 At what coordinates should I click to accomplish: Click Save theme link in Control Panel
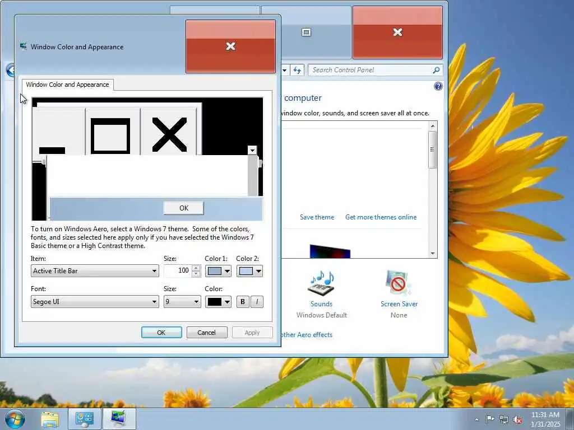click(317, 217)
